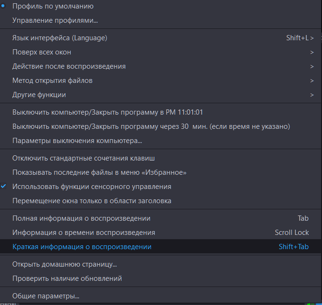Check for available updates

pyautogui.click(x=67, y=278)
